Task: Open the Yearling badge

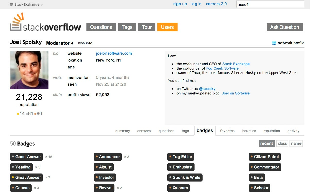Action: 21,167
